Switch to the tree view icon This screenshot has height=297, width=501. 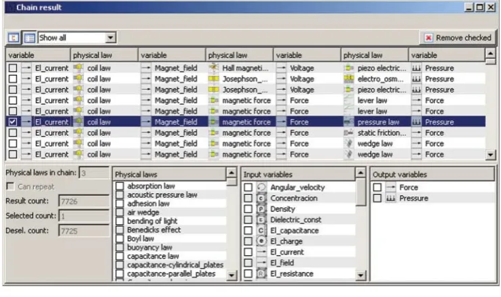pos(14,38)
